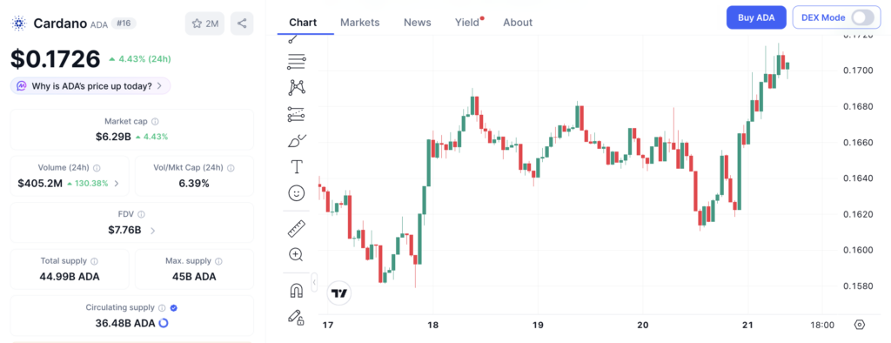The height and width of the screenshot is (343, 891).
Task: Toggle the DEX Mode switch
Action: click(x=862, y=17)
